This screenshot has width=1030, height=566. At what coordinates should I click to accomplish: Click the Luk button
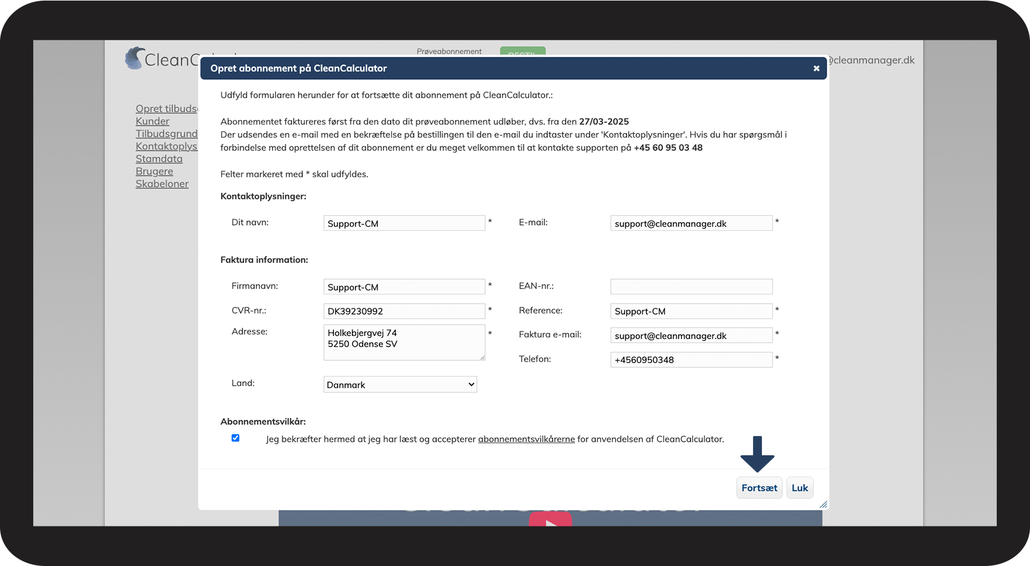pos(800,488)
